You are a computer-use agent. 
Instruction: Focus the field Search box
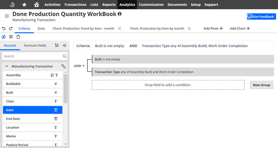[35, 56]
